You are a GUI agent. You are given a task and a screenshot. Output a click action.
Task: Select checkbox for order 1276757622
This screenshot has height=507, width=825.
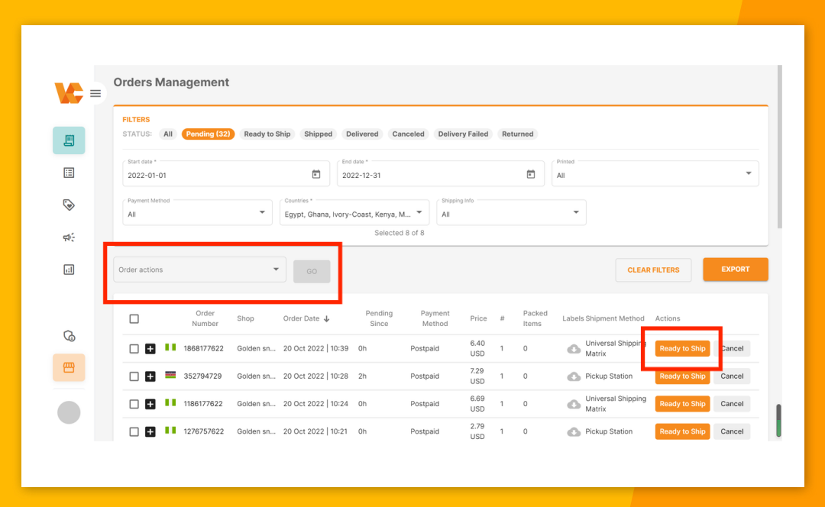(134, 432)
